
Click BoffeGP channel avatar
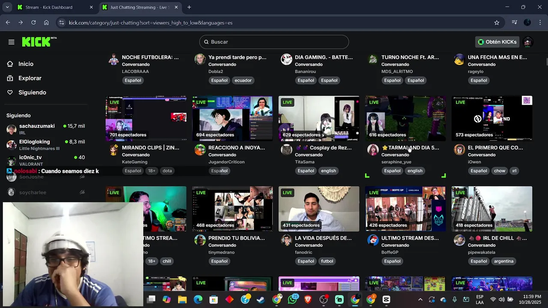pos(373,240)
